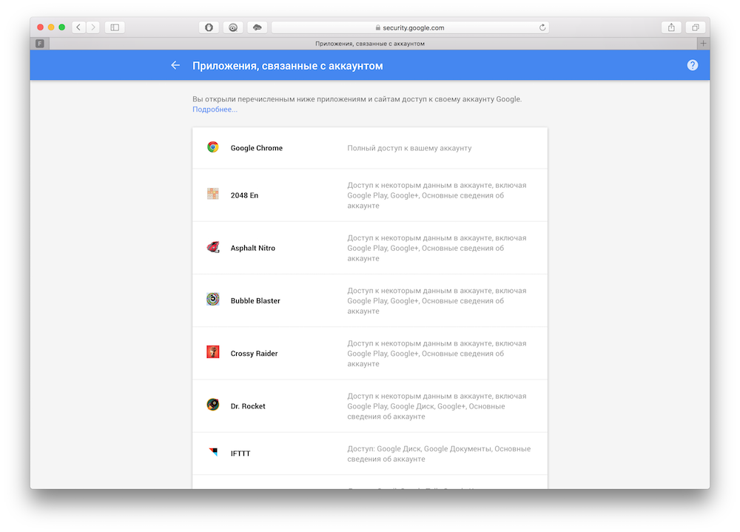This screenshot has width=740, height=532.
Task: Click the access description for Asphalt Nitro
Action: 437,249
